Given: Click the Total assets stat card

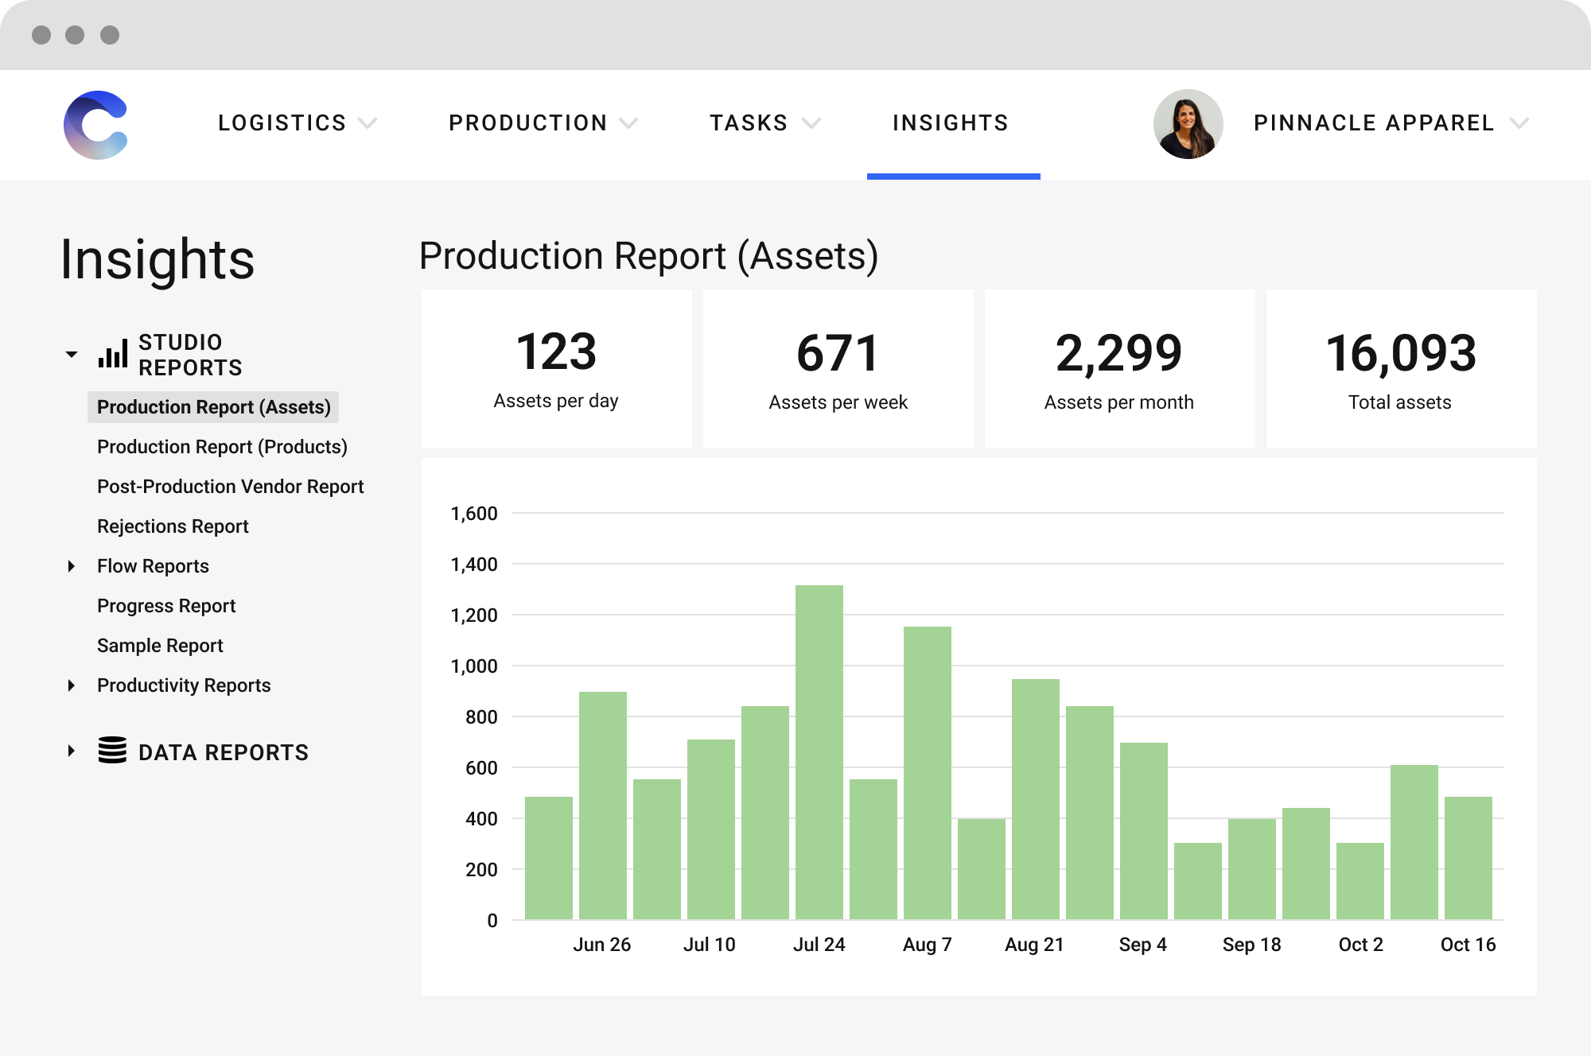Looking at the screenshot, I should [x=1402, y=370].
